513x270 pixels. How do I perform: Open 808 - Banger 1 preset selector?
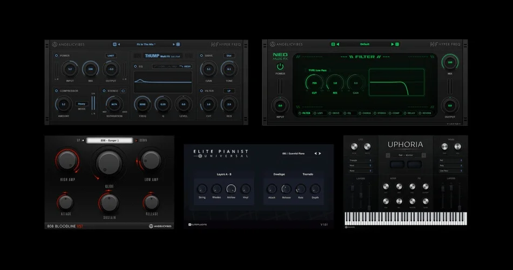(110, 140)
